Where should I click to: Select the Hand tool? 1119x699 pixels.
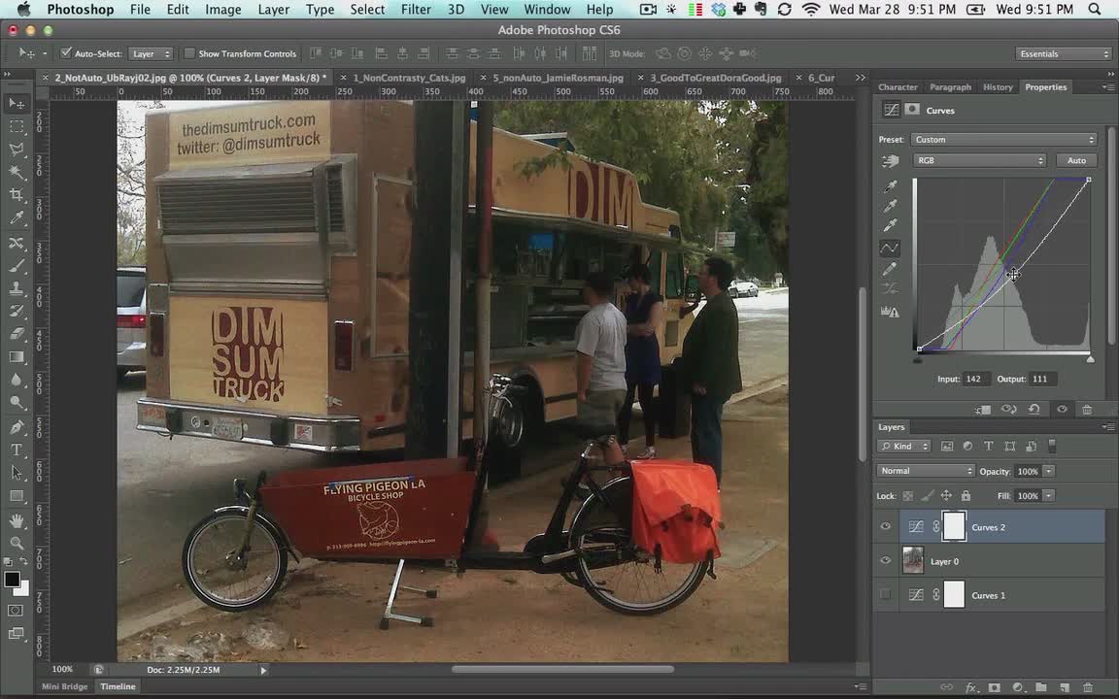click(17, 521)
